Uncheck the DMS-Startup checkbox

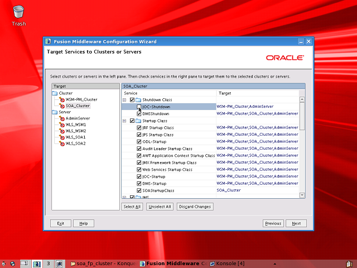139,184
